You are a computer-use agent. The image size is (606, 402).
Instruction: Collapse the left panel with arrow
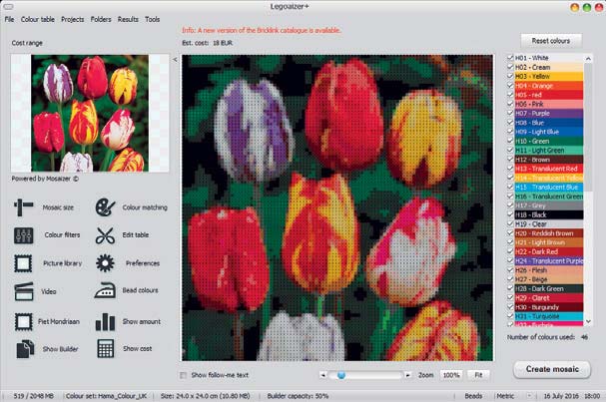(x=175, y=60)
